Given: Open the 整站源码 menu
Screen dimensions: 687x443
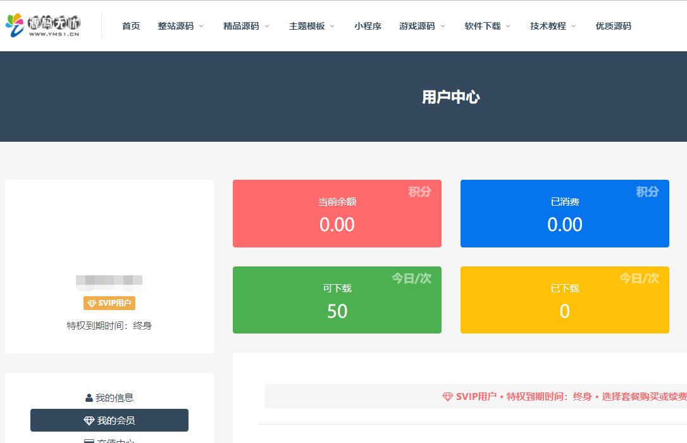Looking at the screenshot, I should [x=176, y=27].
